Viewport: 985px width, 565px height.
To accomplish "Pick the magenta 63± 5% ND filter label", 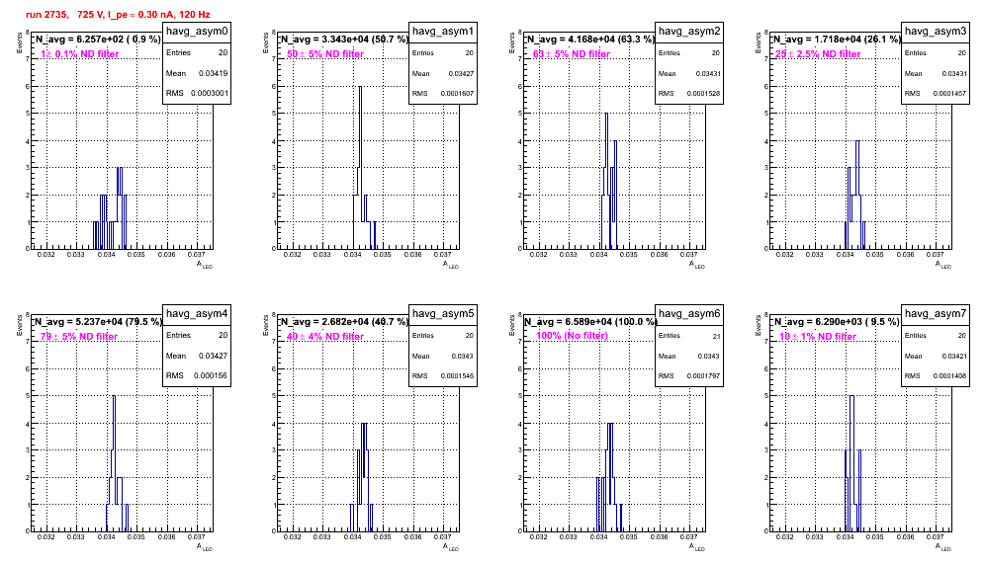I will (572, 54).
